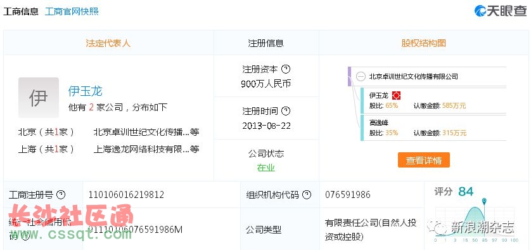Open legal representative 伊玉龙 profile link
The width and height of the screenshot is (531, 250).
85,91
